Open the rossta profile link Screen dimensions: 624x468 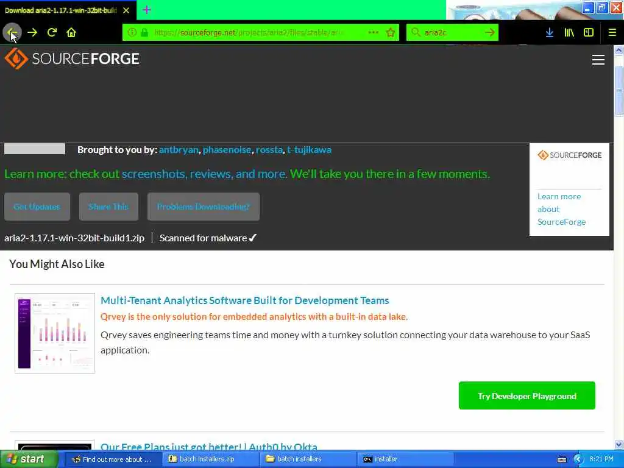[x=269, y=150]
